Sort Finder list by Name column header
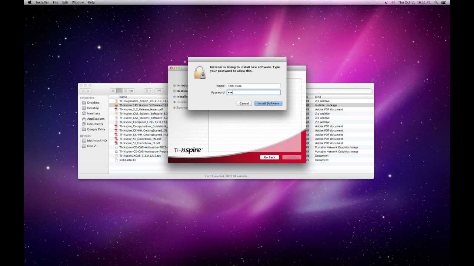The height and width of the screenshot is (266, 474). point(123,97)
